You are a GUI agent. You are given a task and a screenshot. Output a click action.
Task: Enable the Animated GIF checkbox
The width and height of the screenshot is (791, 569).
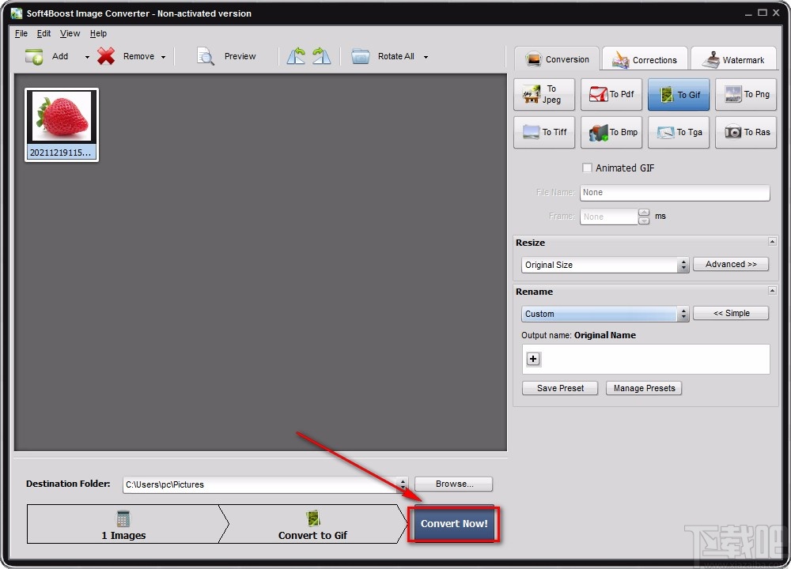pyautogui.click(x=587, y=168)
